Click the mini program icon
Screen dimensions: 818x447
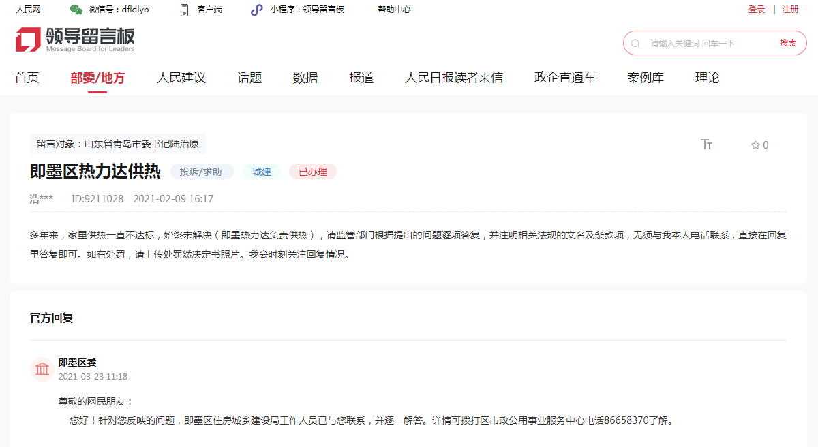[256, 10]
